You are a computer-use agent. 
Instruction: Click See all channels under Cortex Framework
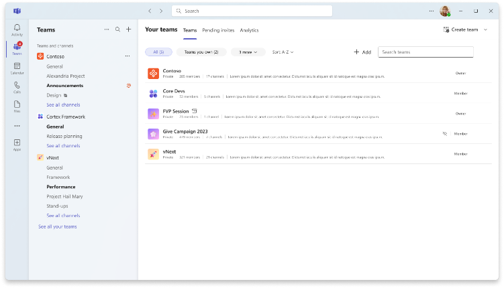[63, 145]
